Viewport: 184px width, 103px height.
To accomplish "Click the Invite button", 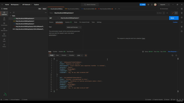I will 143,5.
